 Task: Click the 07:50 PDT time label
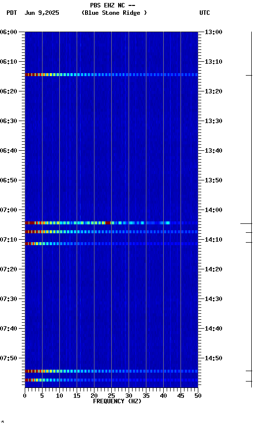click(x=8, y=358)
